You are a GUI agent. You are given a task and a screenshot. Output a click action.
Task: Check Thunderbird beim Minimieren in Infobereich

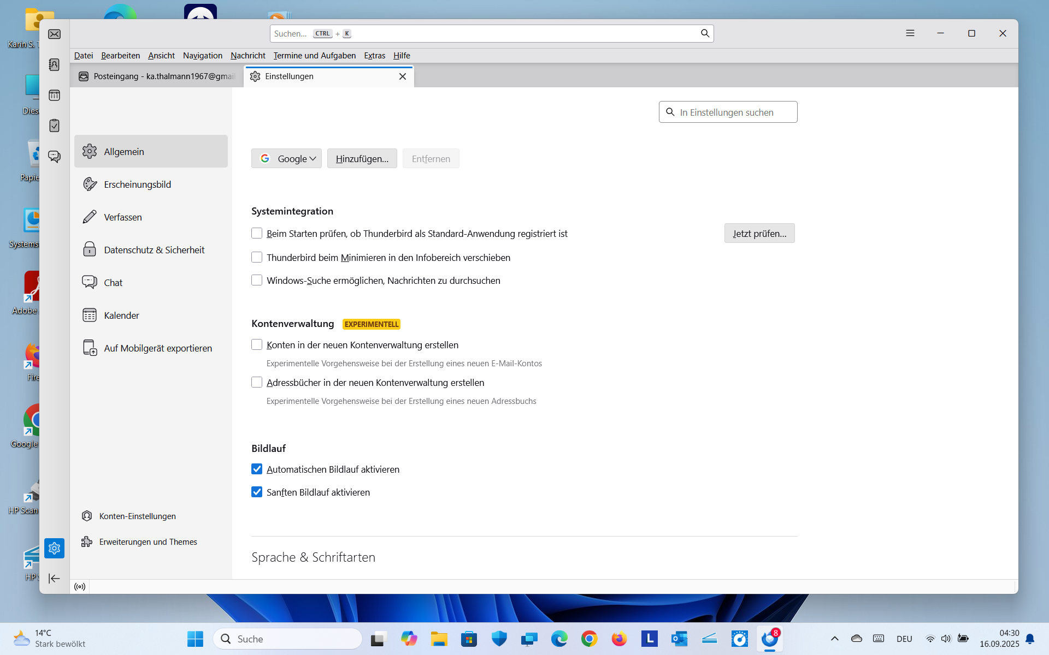click(257, 258)
